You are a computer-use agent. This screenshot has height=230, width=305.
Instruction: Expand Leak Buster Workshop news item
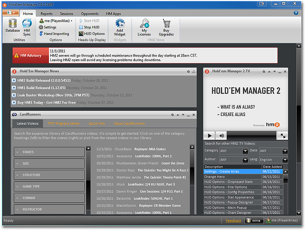coord(14,95)
